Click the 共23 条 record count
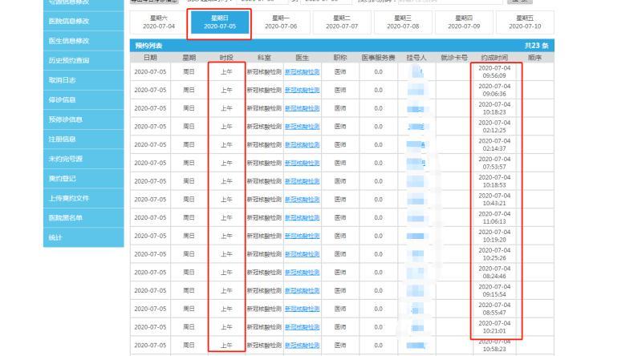Screen dimensions: 642x356 tap(537, 46)
